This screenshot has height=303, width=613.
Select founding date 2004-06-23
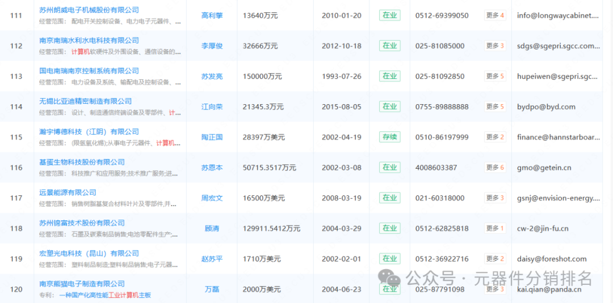342,289
